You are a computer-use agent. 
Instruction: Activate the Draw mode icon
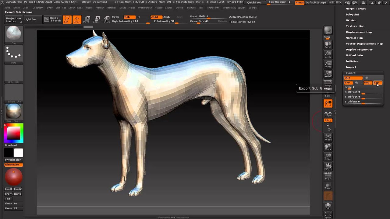(x=77, y=19)
